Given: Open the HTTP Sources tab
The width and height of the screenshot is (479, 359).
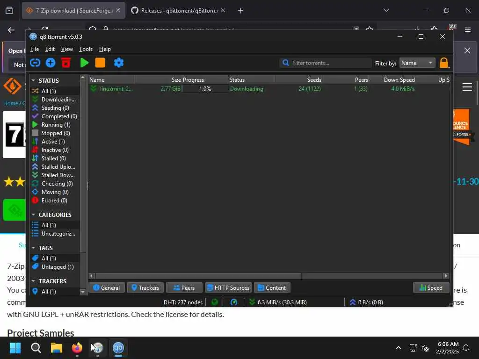Looking at the screenshot, I should pos(228,287).
